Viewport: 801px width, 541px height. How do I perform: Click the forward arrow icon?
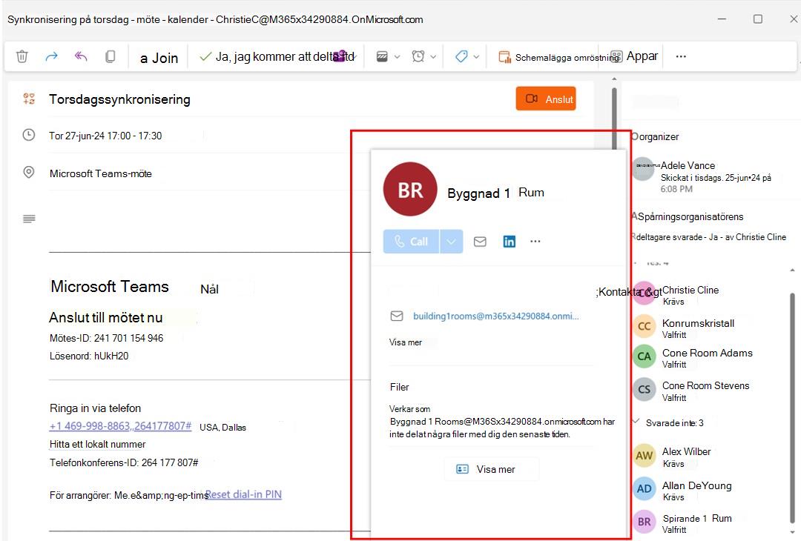(x=52, y=56)
